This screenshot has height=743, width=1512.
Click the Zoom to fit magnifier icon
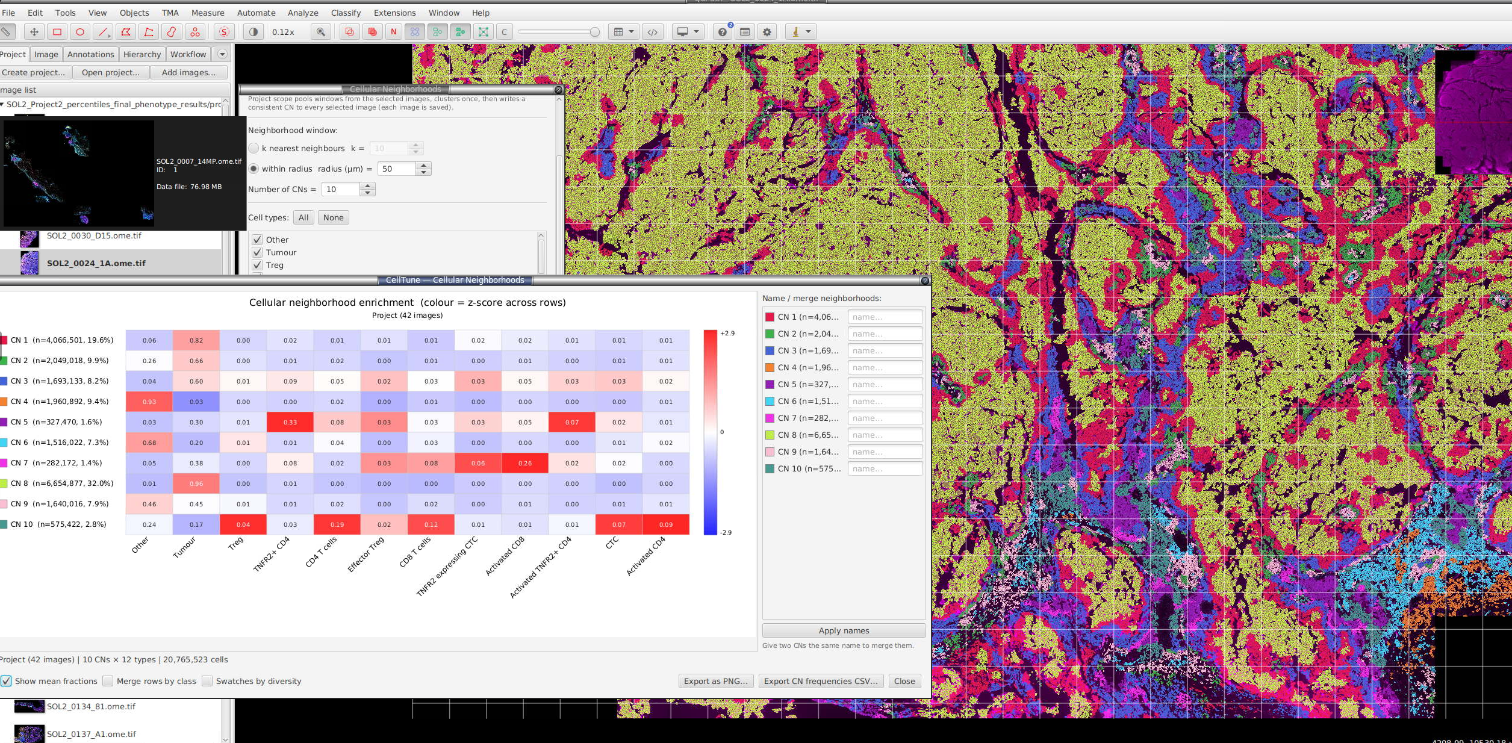pos(321,32)
